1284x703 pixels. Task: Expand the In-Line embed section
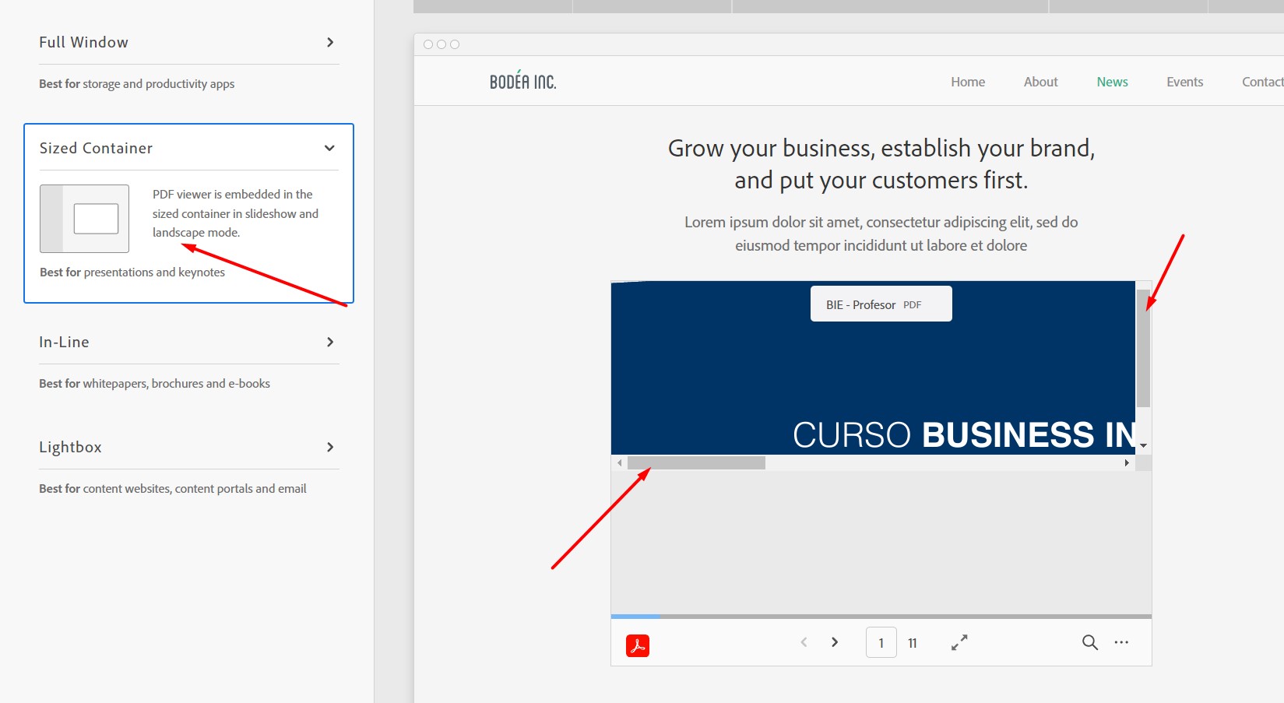329,342
